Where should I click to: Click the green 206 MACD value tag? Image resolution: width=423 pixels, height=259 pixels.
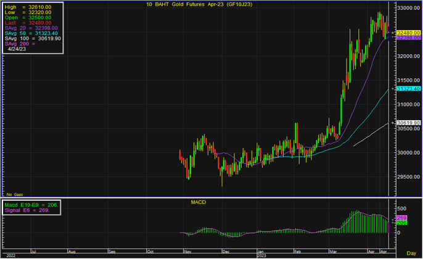[x=401, y=223]
